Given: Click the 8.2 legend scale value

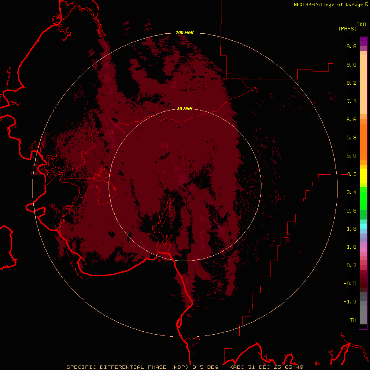Looking at the screenshot, I should click(351, 83).
